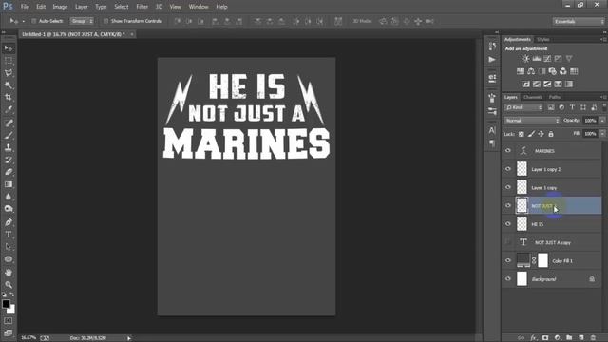The height and width of the screenshot is (342, 608).
Task: Select the Magic Wand tool
Action: pyautogui.click(x=9, y=85)
